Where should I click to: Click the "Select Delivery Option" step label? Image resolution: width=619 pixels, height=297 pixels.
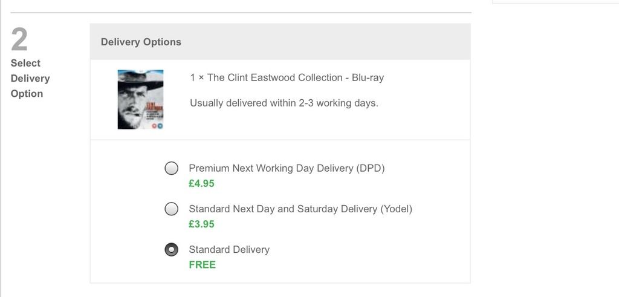coord(30,78)
